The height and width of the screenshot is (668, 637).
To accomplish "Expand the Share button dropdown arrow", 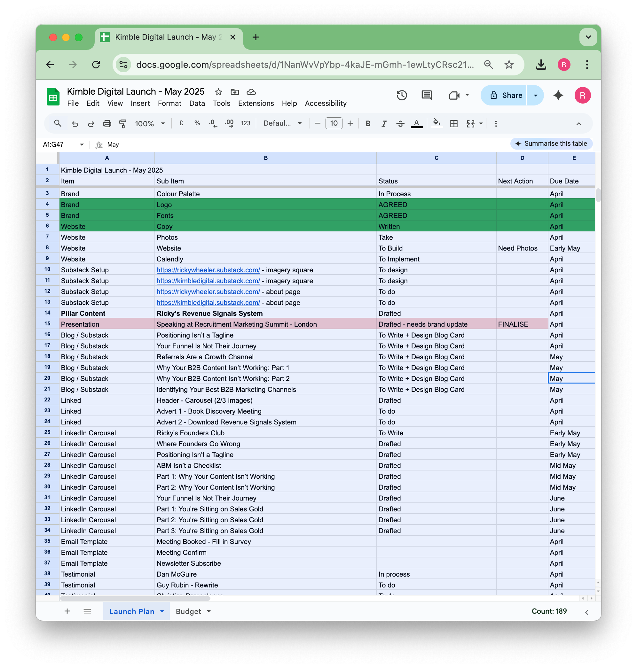I will 536,95.
